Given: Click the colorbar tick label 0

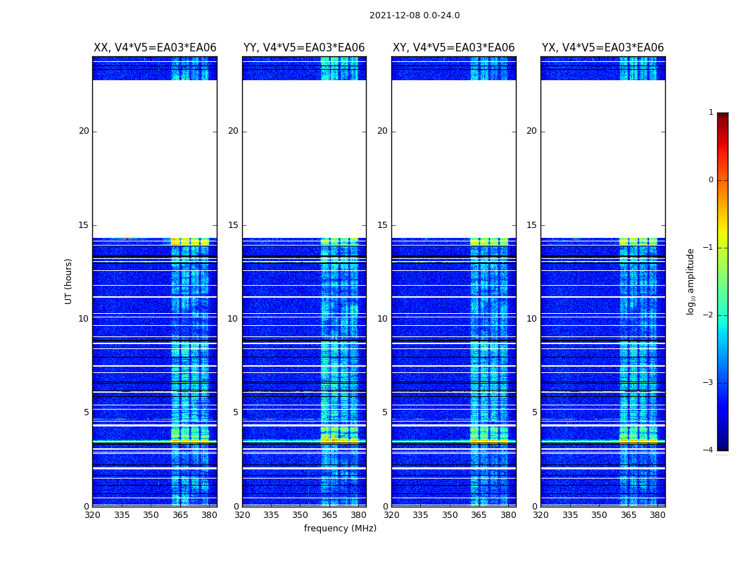Looking at the screenshot, I should (x=710, y=180).
